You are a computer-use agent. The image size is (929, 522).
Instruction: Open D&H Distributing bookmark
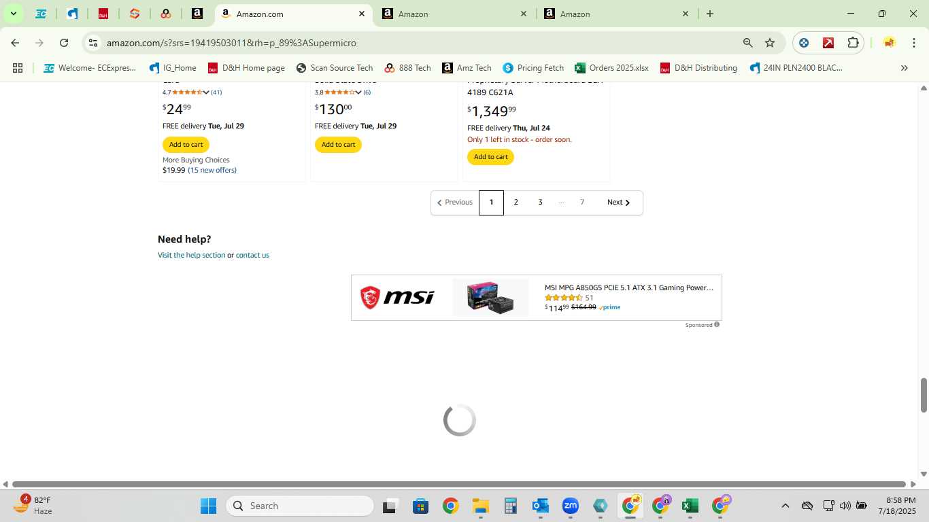coord(698,68)
